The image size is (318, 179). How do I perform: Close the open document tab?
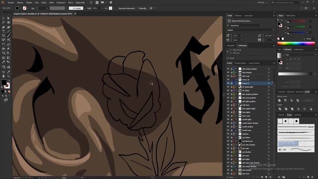pyautogui.click(x=75, y=14)
